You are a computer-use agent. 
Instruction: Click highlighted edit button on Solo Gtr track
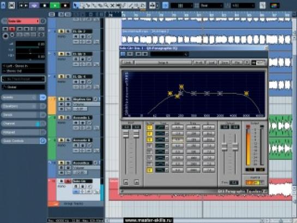click(x=76, y=192)
